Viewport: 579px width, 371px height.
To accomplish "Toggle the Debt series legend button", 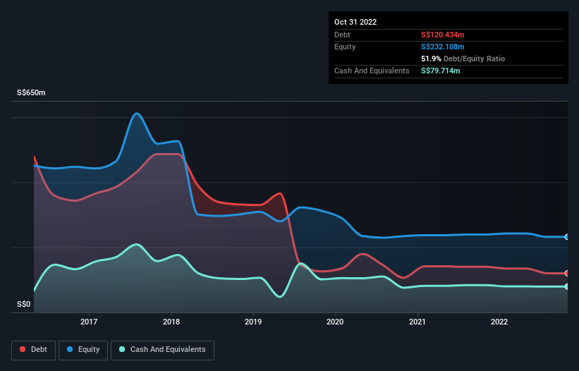I will (33, 350).
